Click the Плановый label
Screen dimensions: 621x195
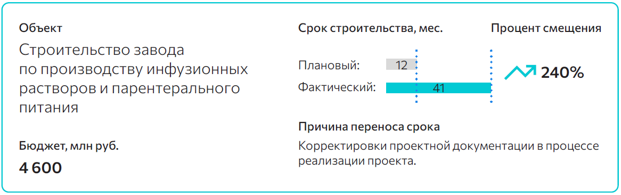click(329, 64)
